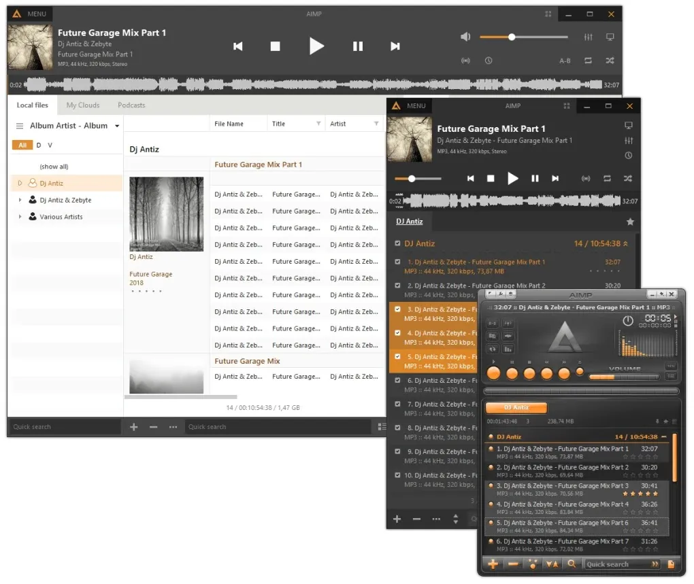The height and width of the screenshot is (584, 694).
Task: Expand the Various Artists tree node
Action: pos(20,217)
